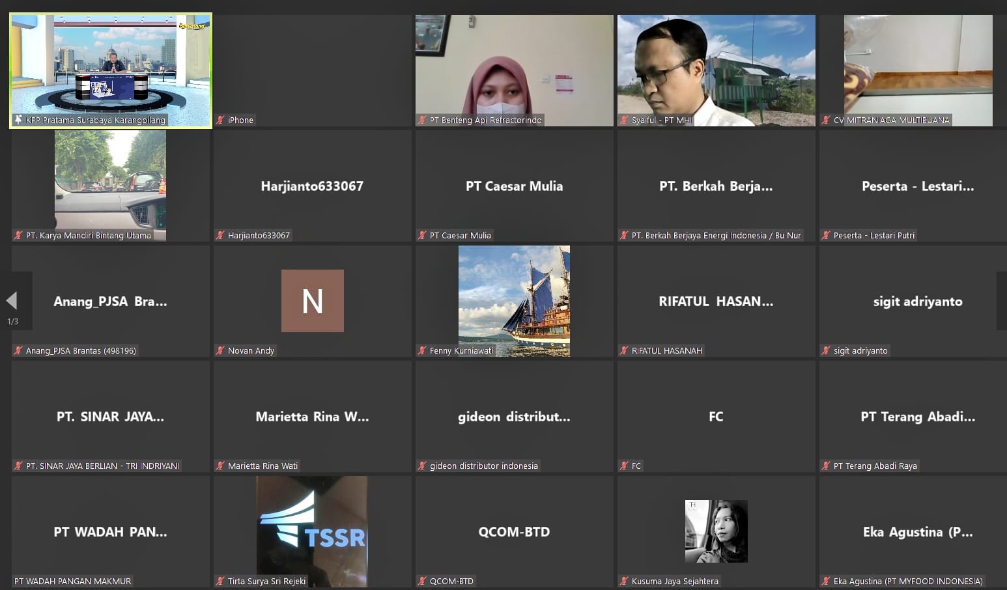Click muted mic icon beside PT Terang Abadi Raya
This screenshot has height=590, width=1007.
[x=826, y=466]
